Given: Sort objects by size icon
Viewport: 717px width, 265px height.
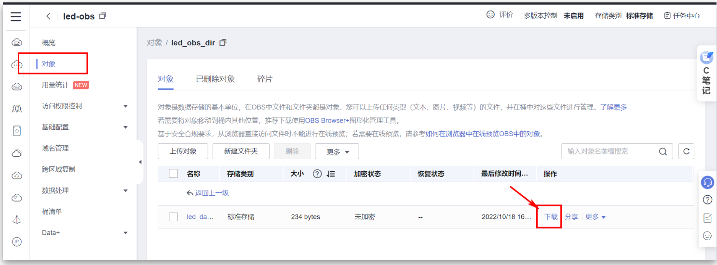Looking at the screenshot, I should click(330, 174).
